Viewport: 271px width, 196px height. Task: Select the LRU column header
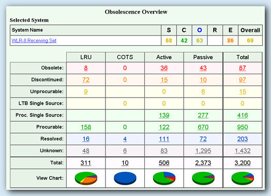point(86,57)
